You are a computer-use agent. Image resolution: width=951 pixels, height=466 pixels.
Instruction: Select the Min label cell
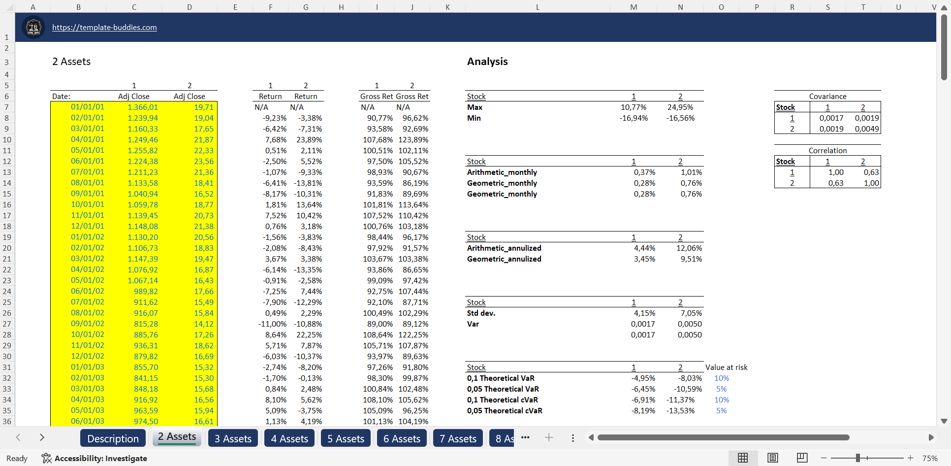(474, 118)
